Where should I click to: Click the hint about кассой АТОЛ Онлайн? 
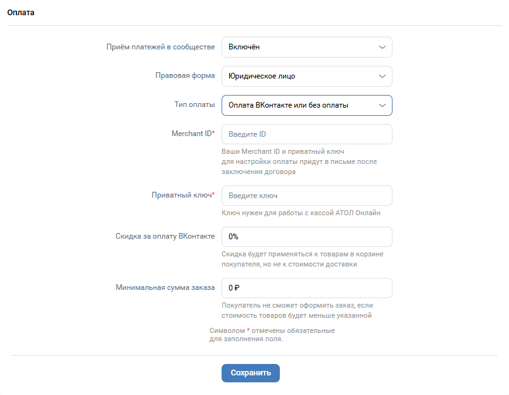click(301, 213)
